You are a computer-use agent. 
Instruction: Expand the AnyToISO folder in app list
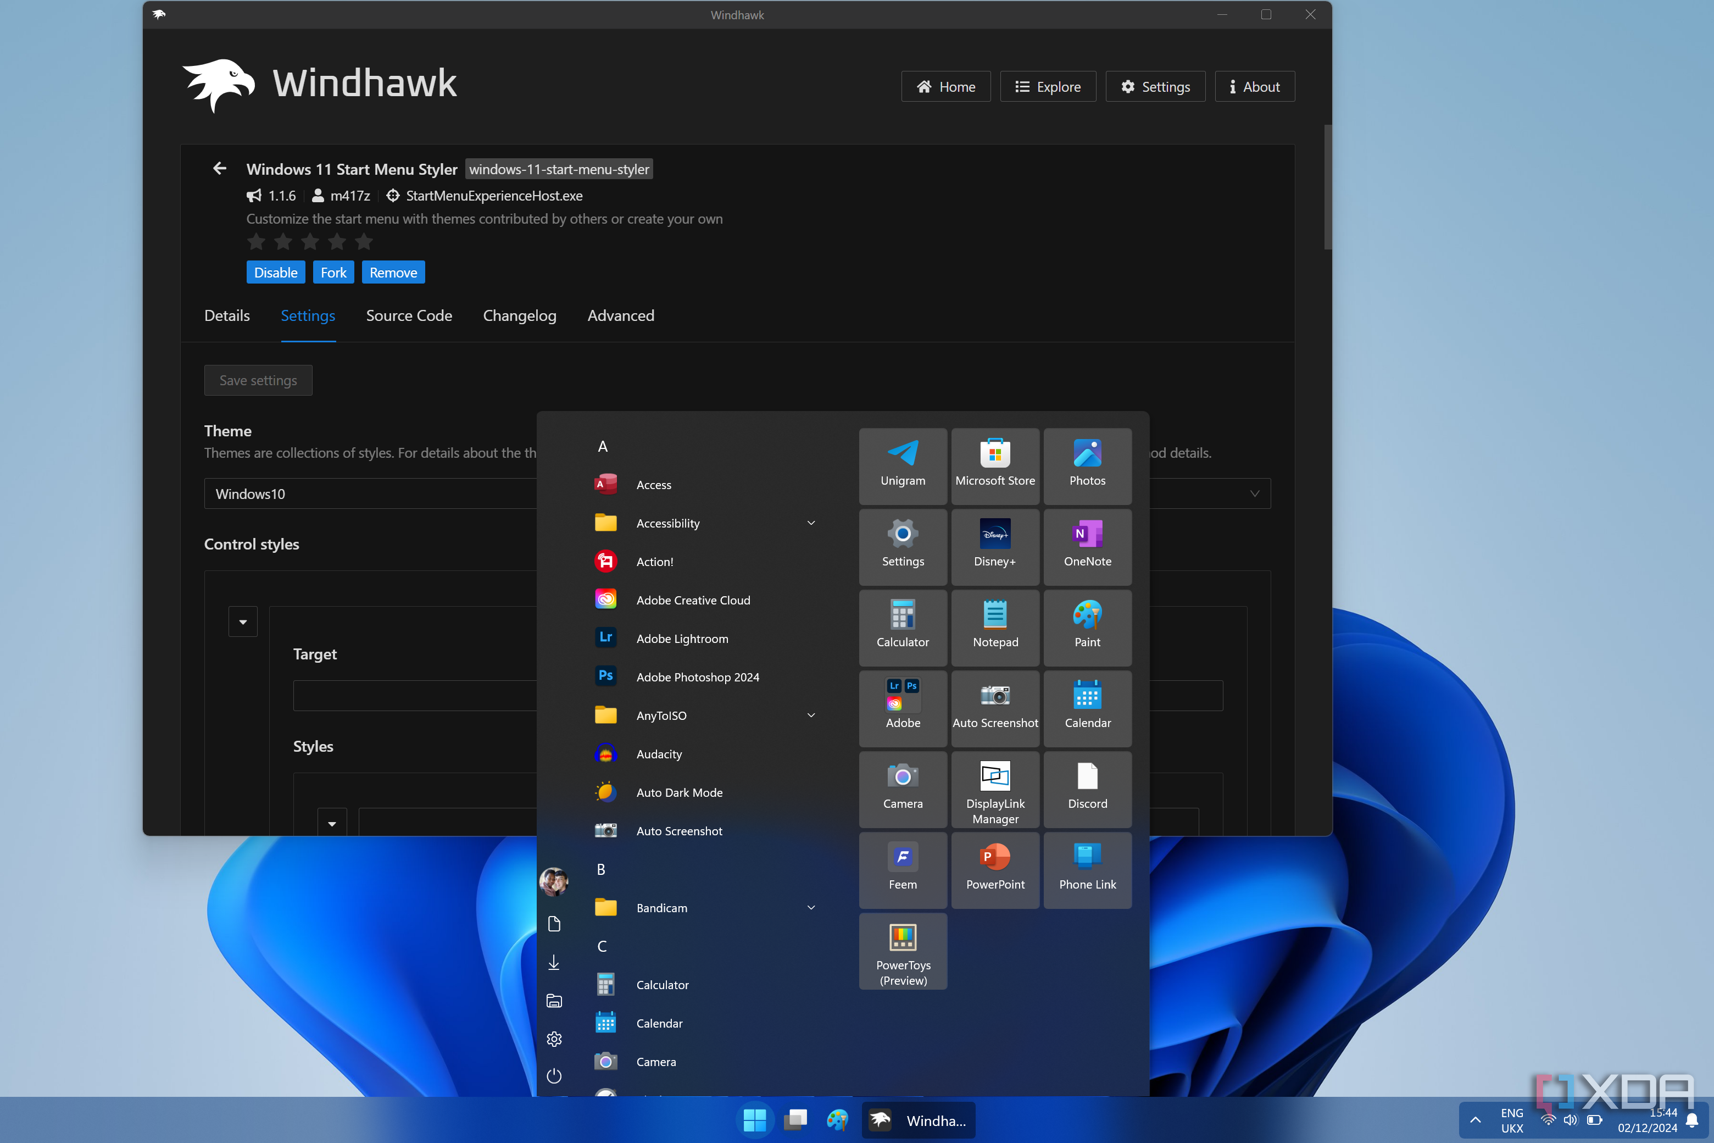811,715
